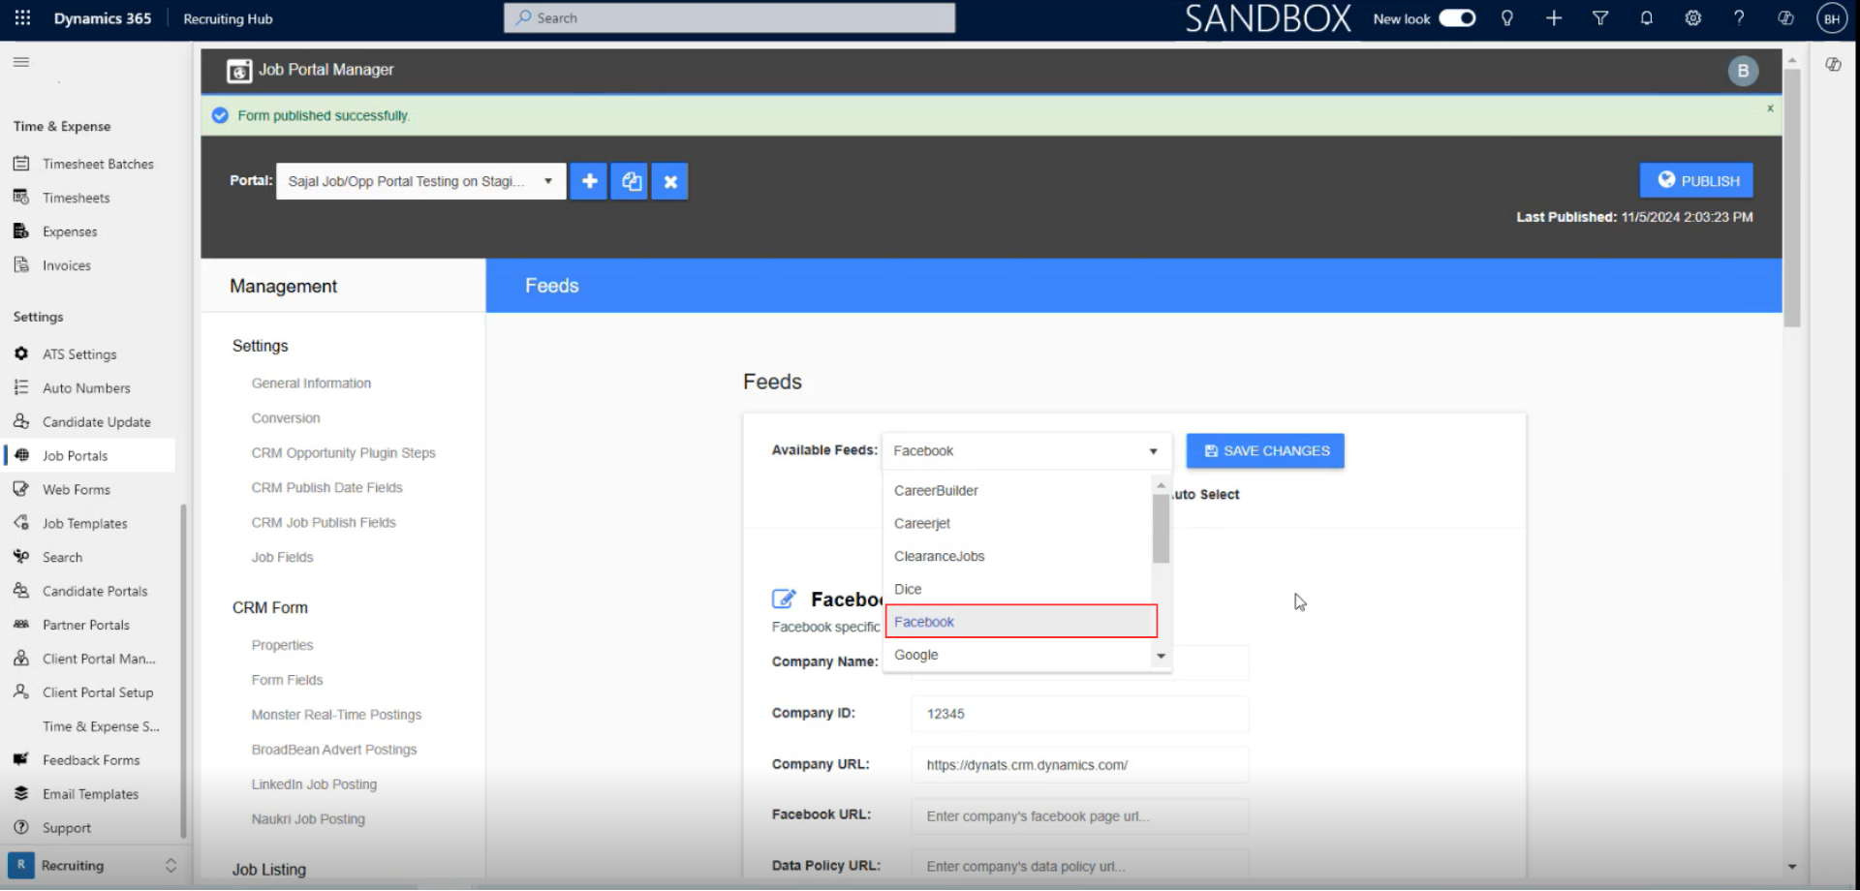Open the help question mark icon

coord(1739,18)
